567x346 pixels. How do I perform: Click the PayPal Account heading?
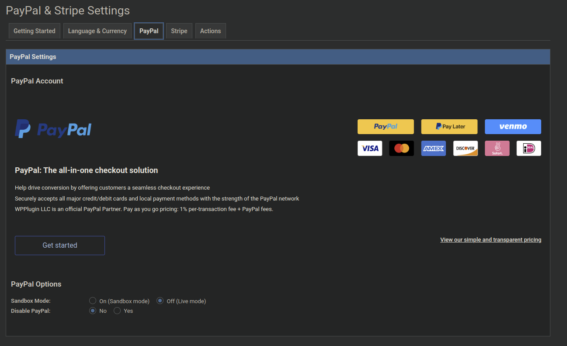point(37,81)
